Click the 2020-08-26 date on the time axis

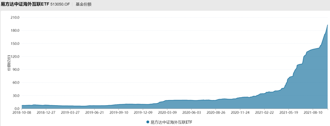click(x=215, y=112)
